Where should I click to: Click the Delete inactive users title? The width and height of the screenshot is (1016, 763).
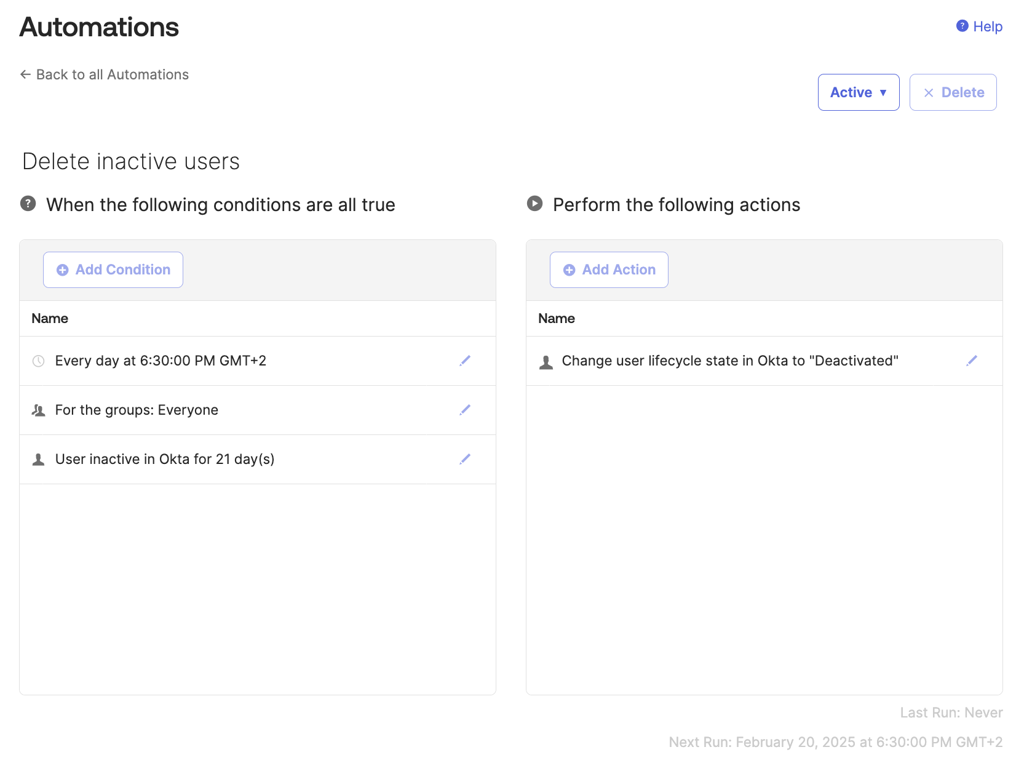point(131,161)
